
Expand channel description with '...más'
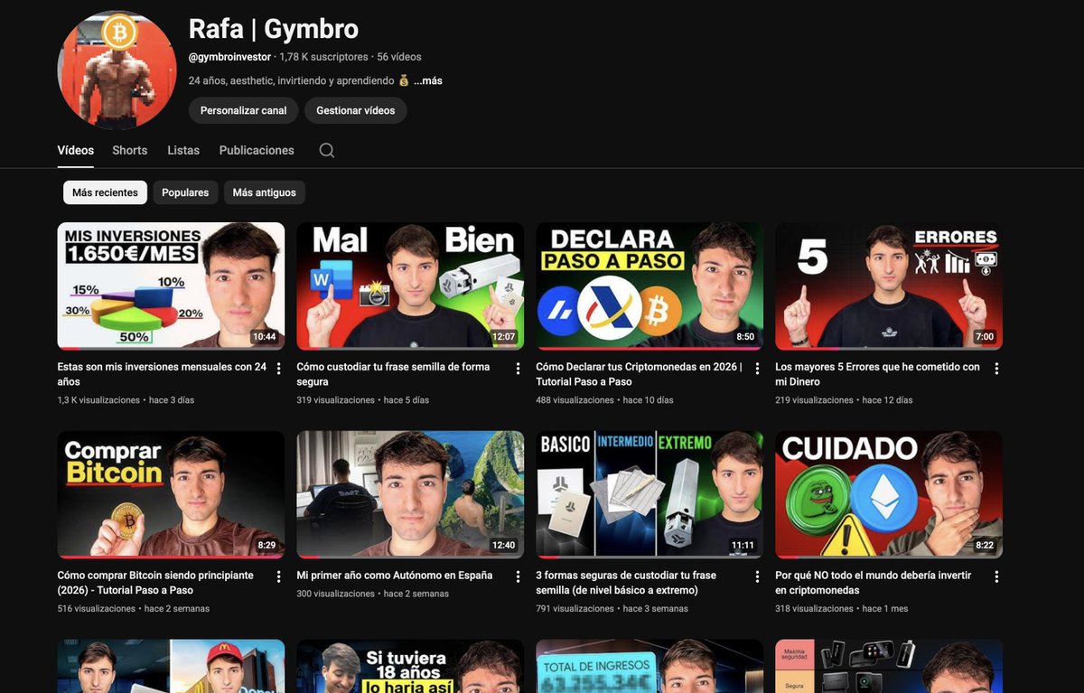(428, 80)
